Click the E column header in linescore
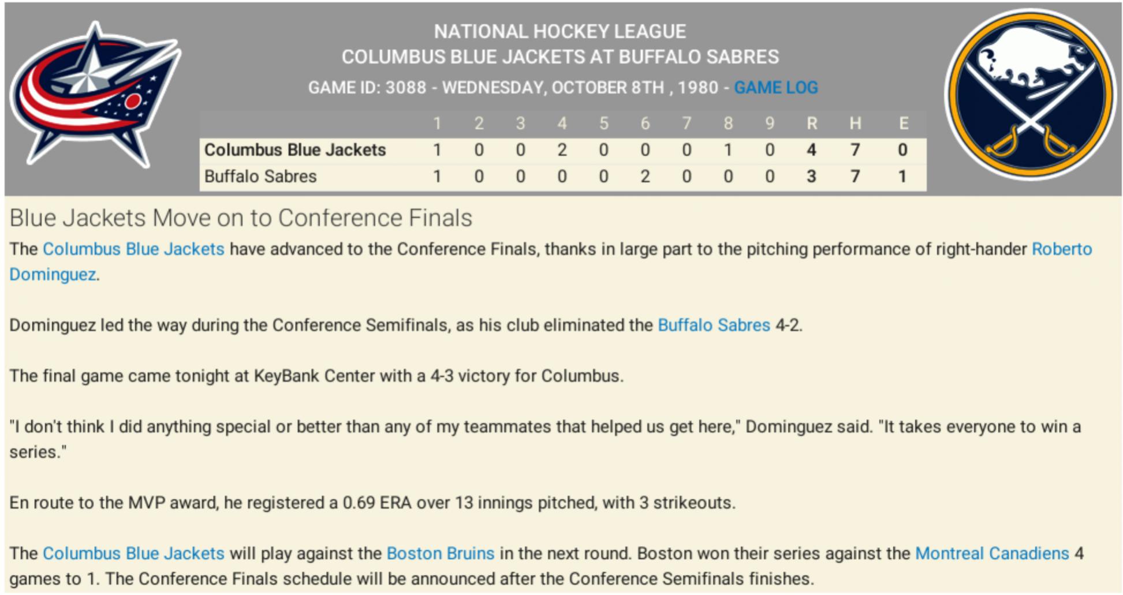1123x595 pixels. point(903,124)
